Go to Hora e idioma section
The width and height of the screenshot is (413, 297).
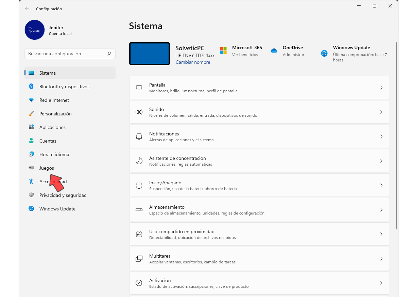54,154
